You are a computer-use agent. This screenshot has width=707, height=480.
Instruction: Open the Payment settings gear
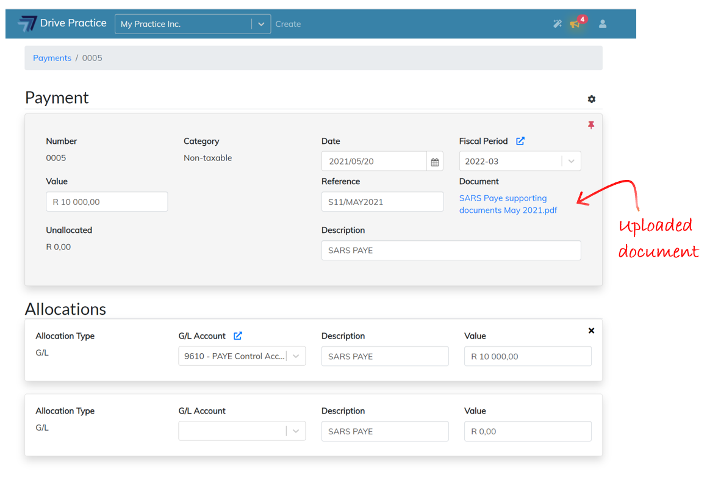click(x=592, y=99)
